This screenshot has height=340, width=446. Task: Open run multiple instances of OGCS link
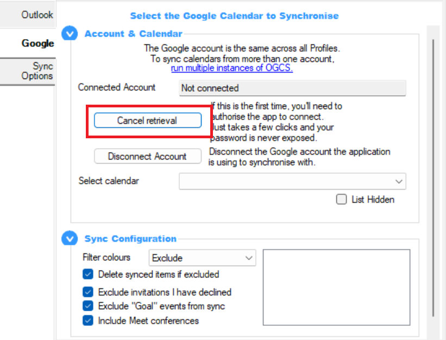point(232,68)
